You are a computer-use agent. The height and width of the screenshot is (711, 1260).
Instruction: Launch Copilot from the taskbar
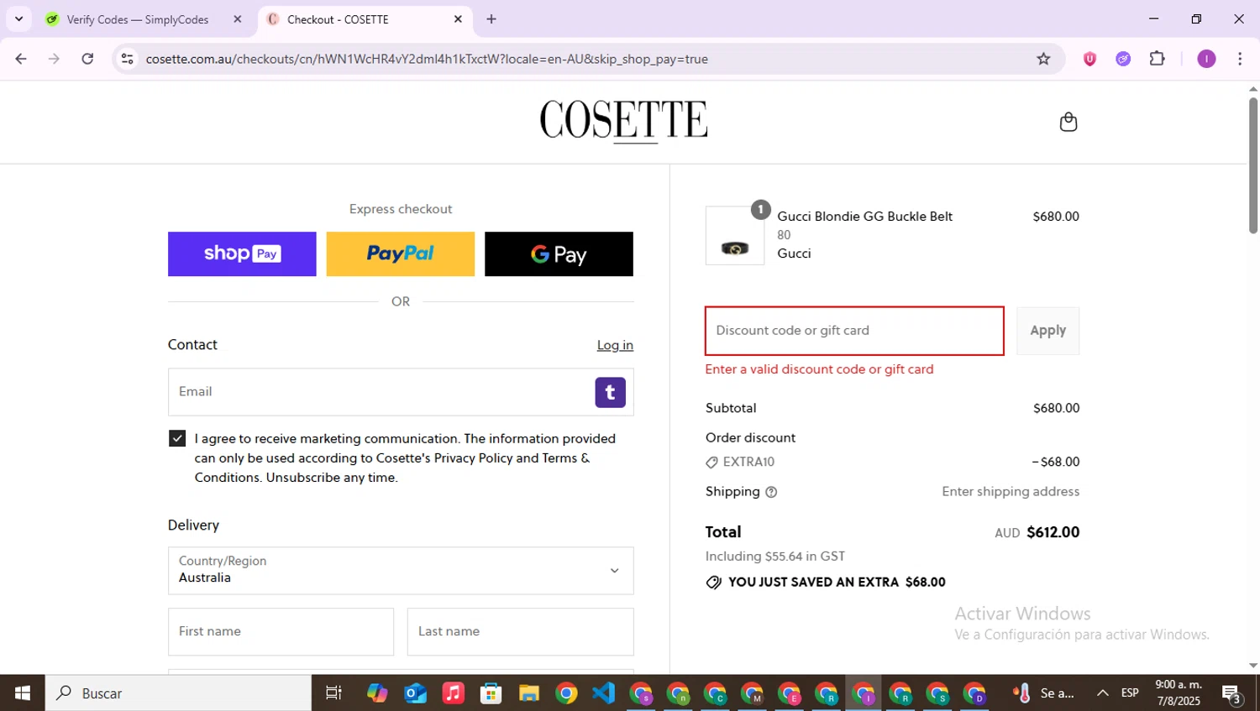pyautogui.click(x=377, y=693)
